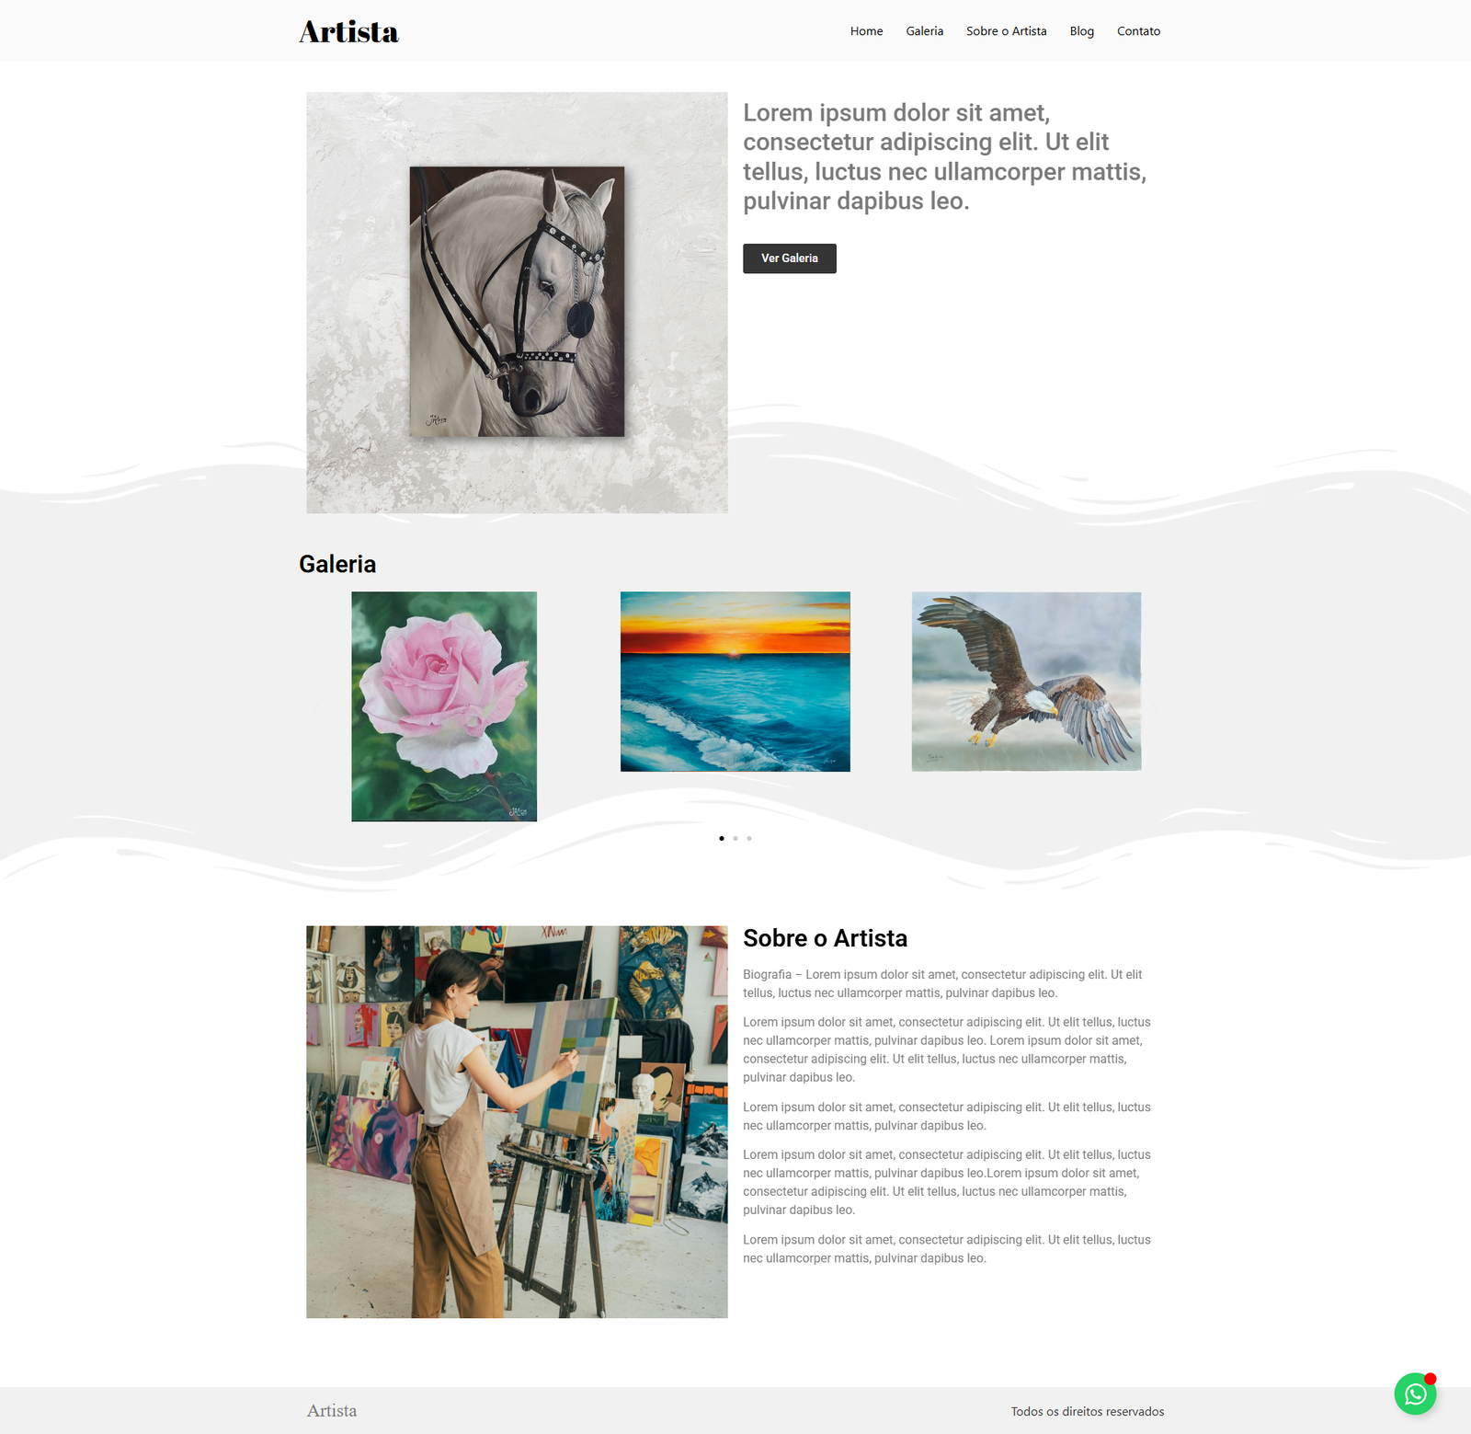Click the white horse painting hero image
Viewport: 1471px width, 1434px height.
pyautogui.click(x=517, y=303)
